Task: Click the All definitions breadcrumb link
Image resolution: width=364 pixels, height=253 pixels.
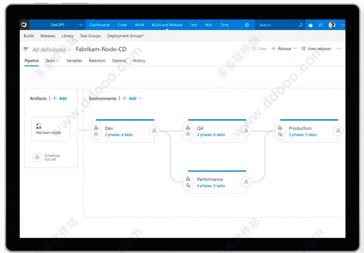Action: coord(49,50)
